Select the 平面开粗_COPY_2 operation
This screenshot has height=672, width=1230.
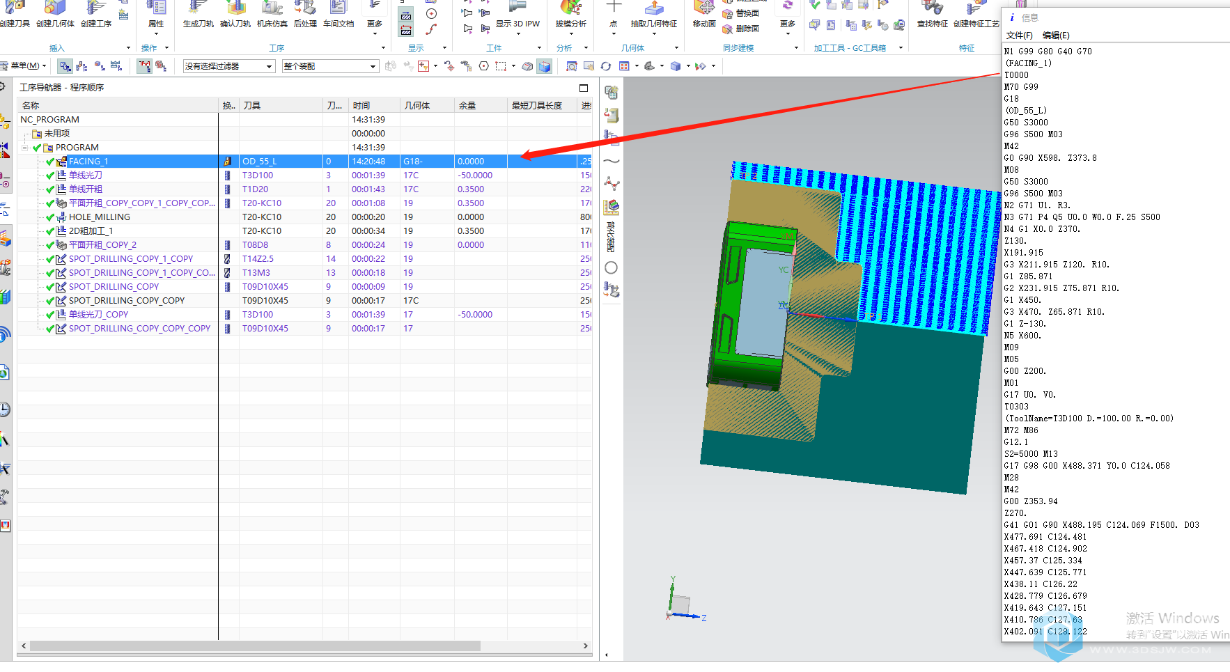click(x=103, y=245)
